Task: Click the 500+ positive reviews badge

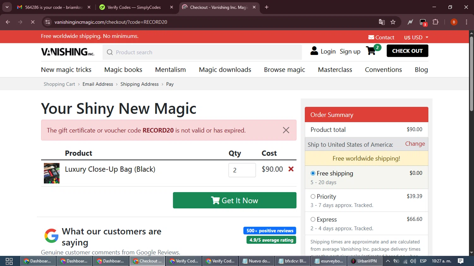Action: pyautogui.click(x=270, y=231)
